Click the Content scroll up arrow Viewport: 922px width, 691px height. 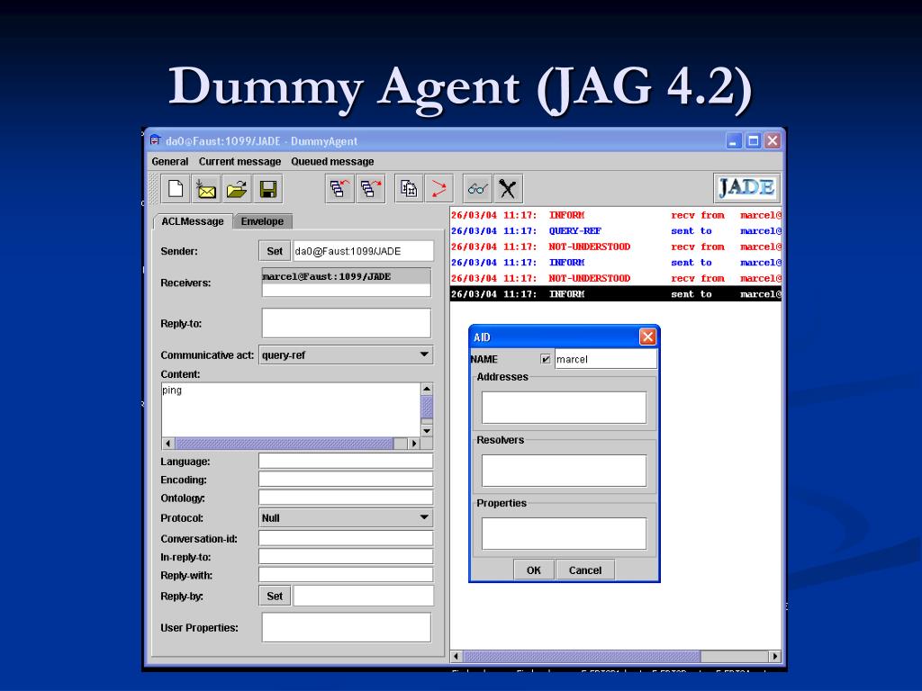427,389
